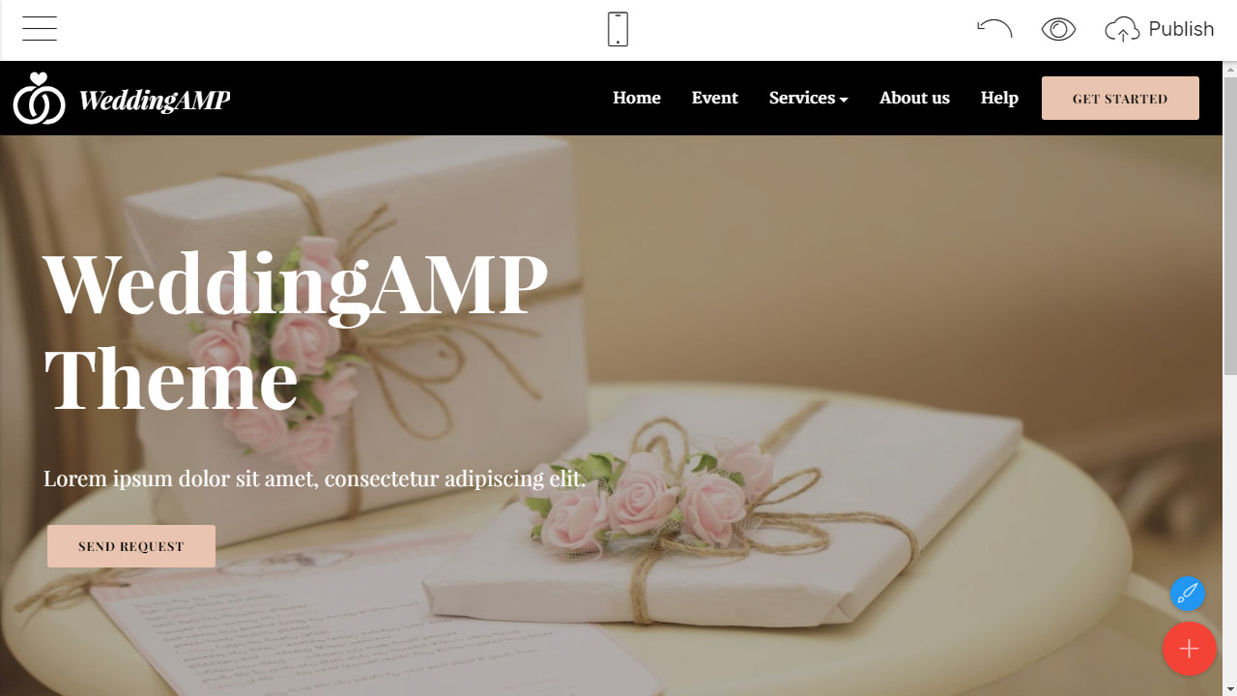
Task: Click the cloud upload Publish icon
Action: click(x=1122, y=30)
